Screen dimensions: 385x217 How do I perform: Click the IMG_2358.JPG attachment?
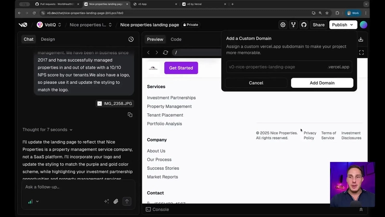coord(115,104)
